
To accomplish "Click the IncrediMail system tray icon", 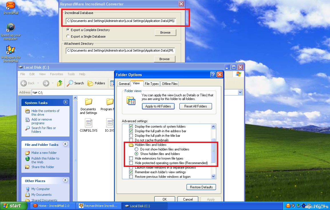I will point(288,206).
